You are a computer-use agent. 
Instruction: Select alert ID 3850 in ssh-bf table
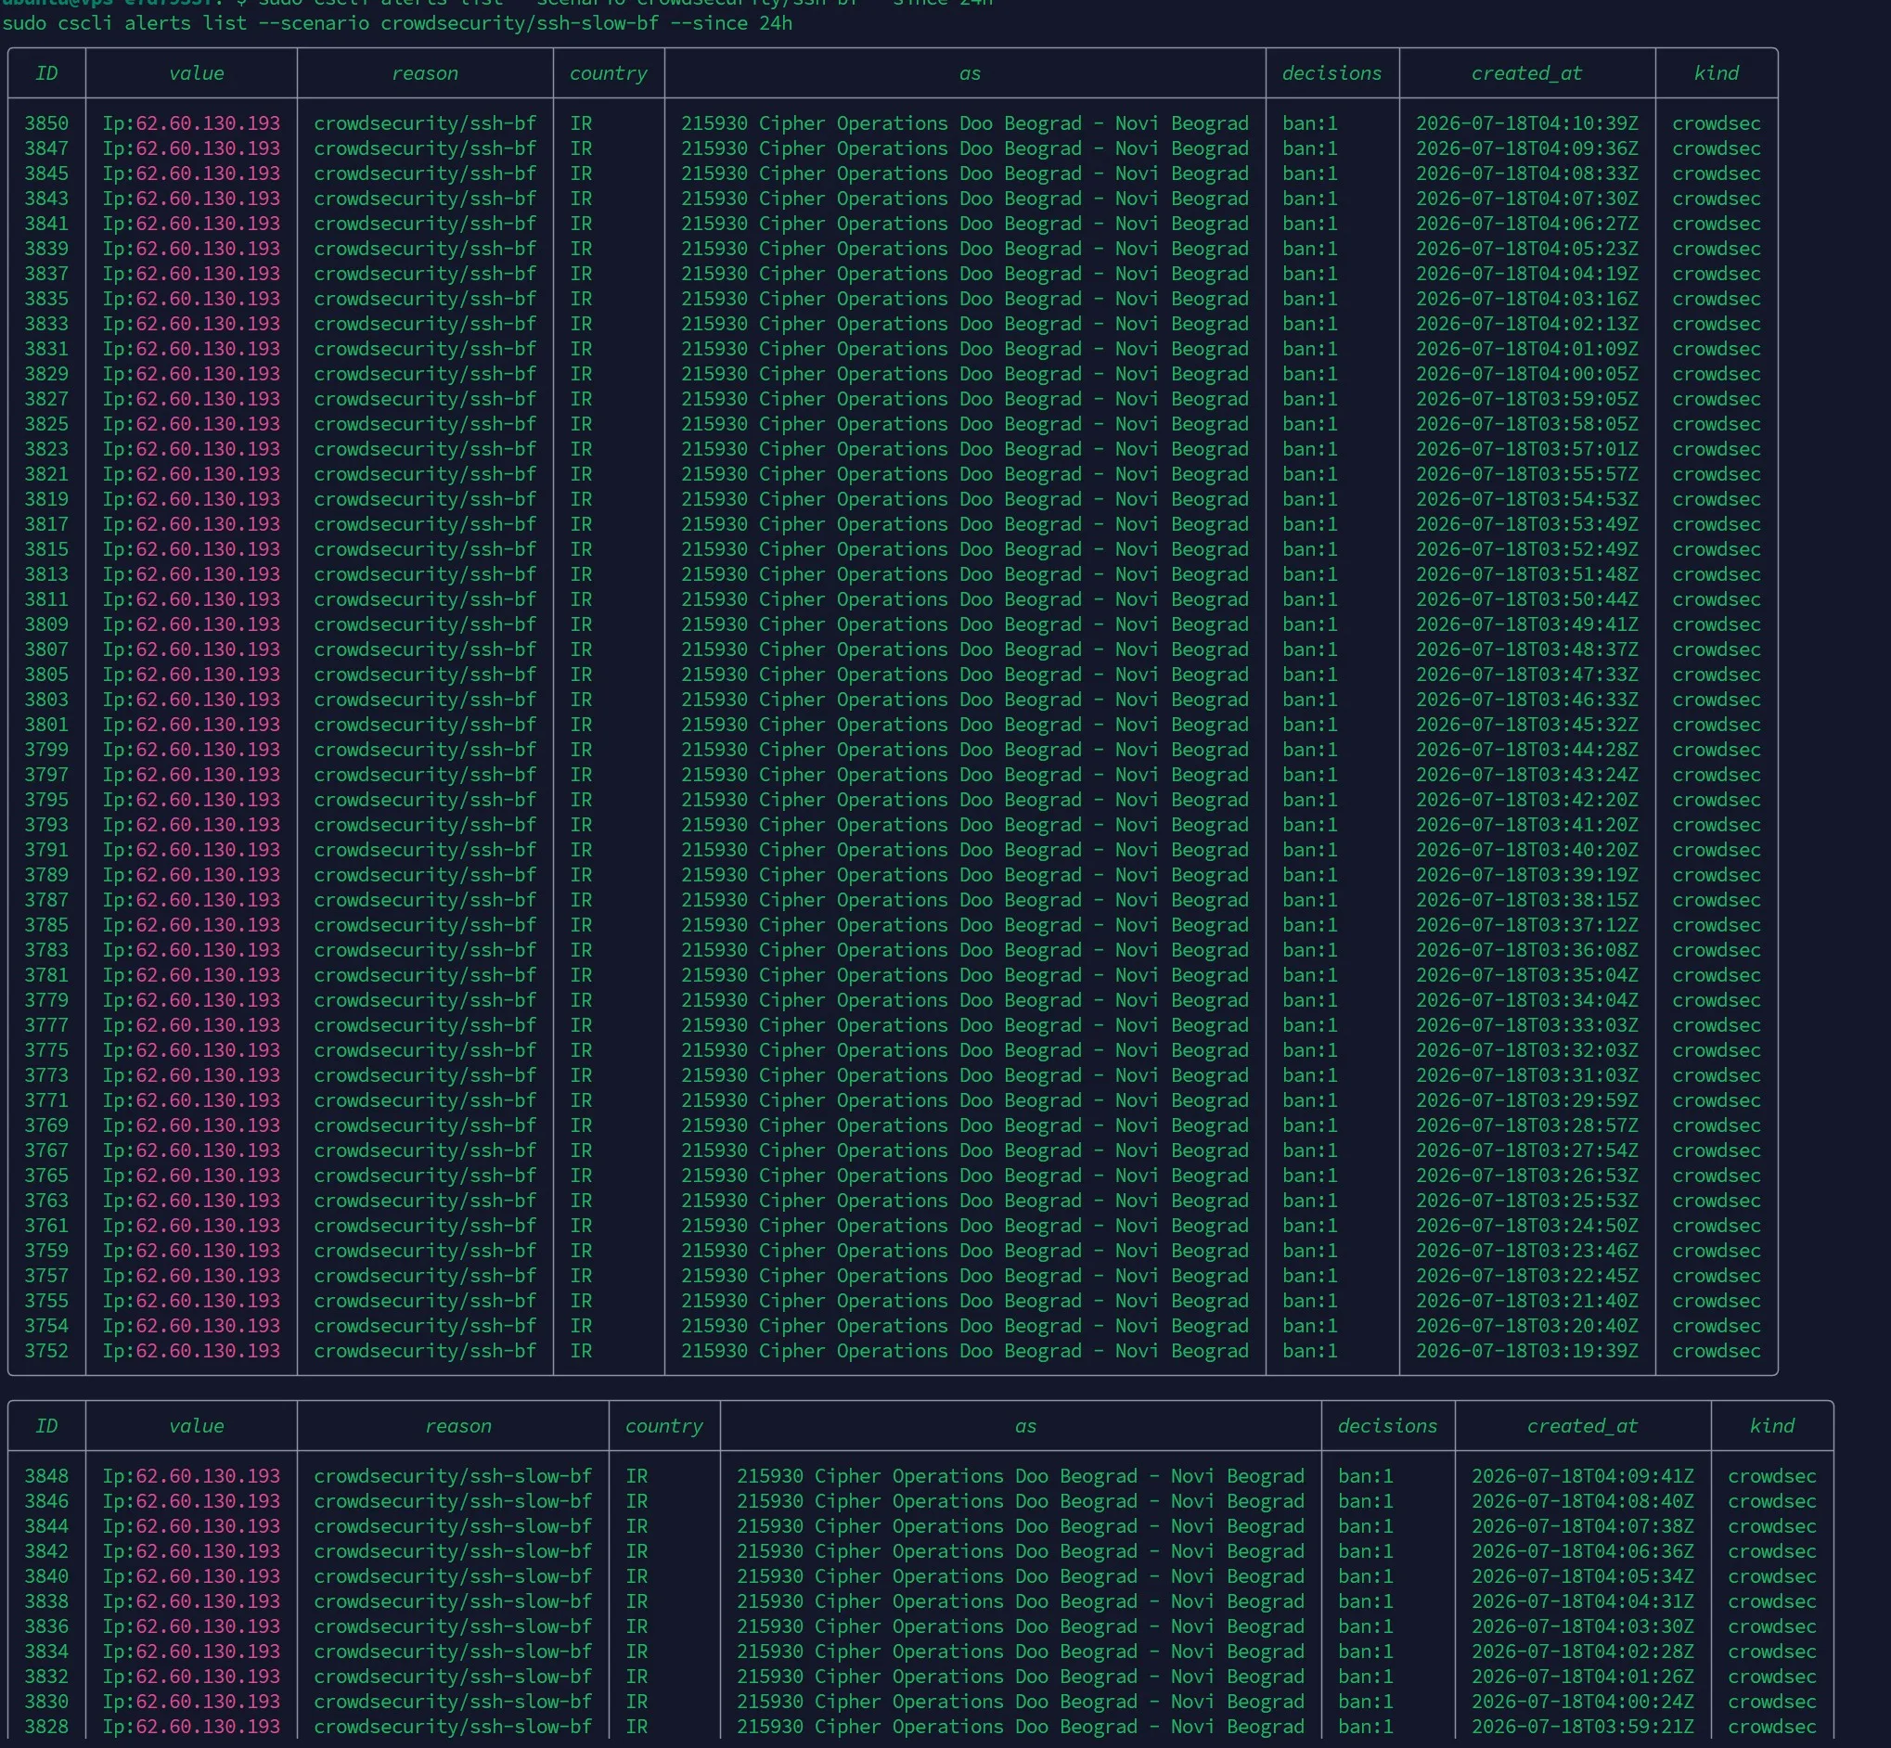coord(46,123)
